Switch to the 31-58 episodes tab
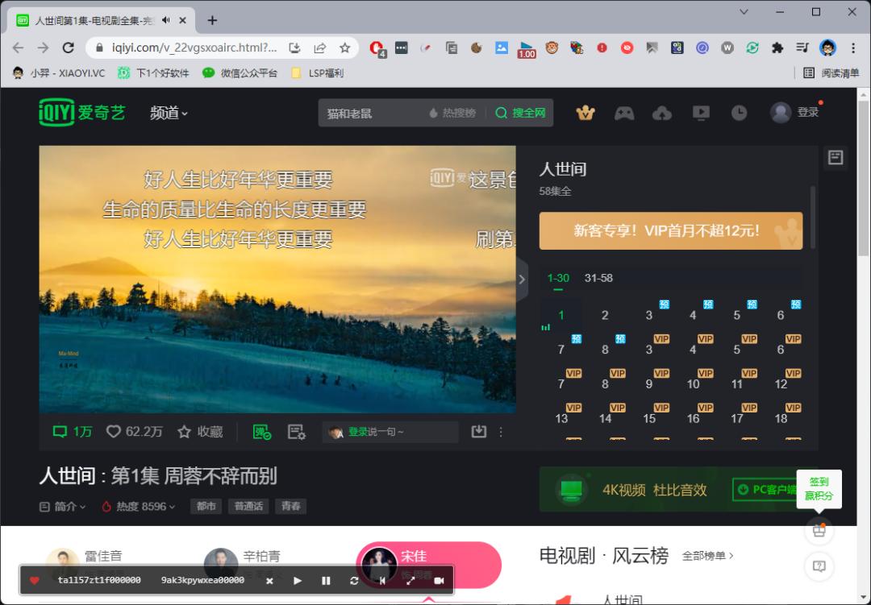 [x=598, y=278]
